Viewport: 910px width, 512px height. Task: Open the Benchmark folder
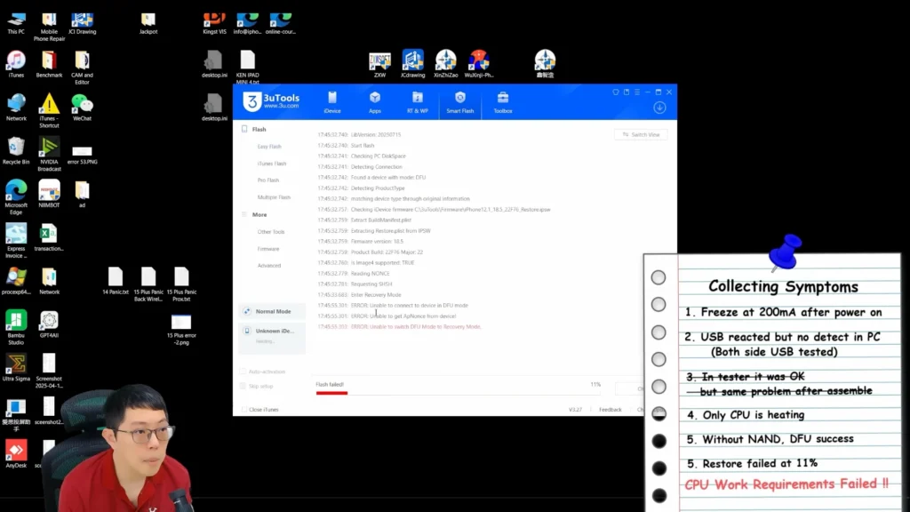pyautogui.click(x=50, y=64)
